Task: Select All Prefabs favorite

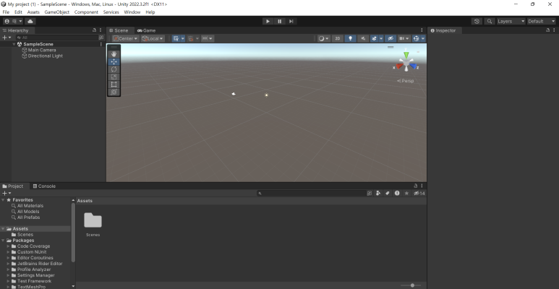Action: tap(28, 217)
